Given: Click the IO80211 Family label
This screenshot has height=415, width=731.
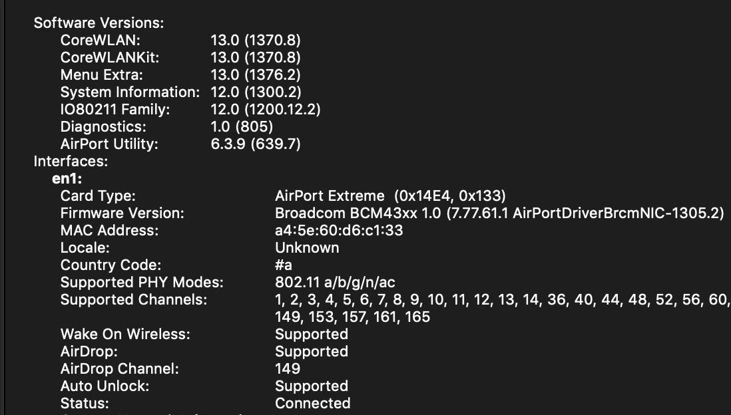Looking at the screenshot, I should (x=115, y=109).
